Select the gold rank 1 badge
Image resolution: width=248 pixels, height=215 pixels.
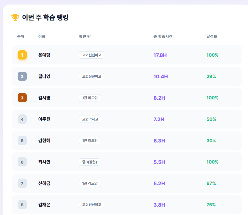click(22, 55)
